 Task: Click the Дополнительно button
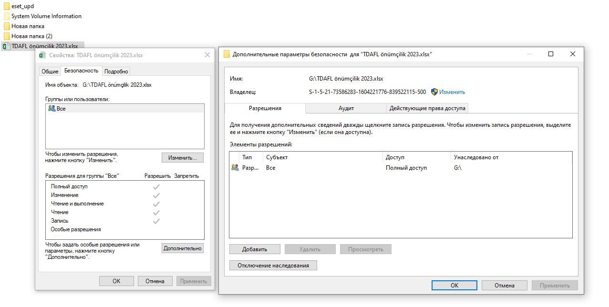183,248
